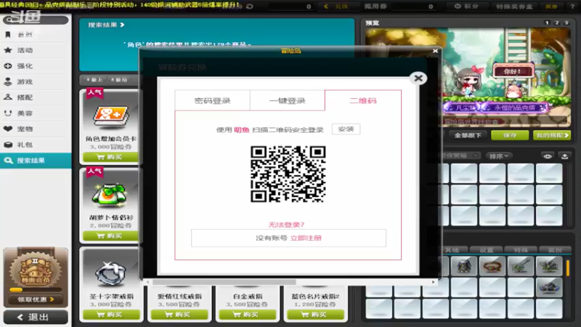This screenshot has width=581, height=327.
Task: Select the belt item in the inventory grid
Action: click(x=492, y=266)
